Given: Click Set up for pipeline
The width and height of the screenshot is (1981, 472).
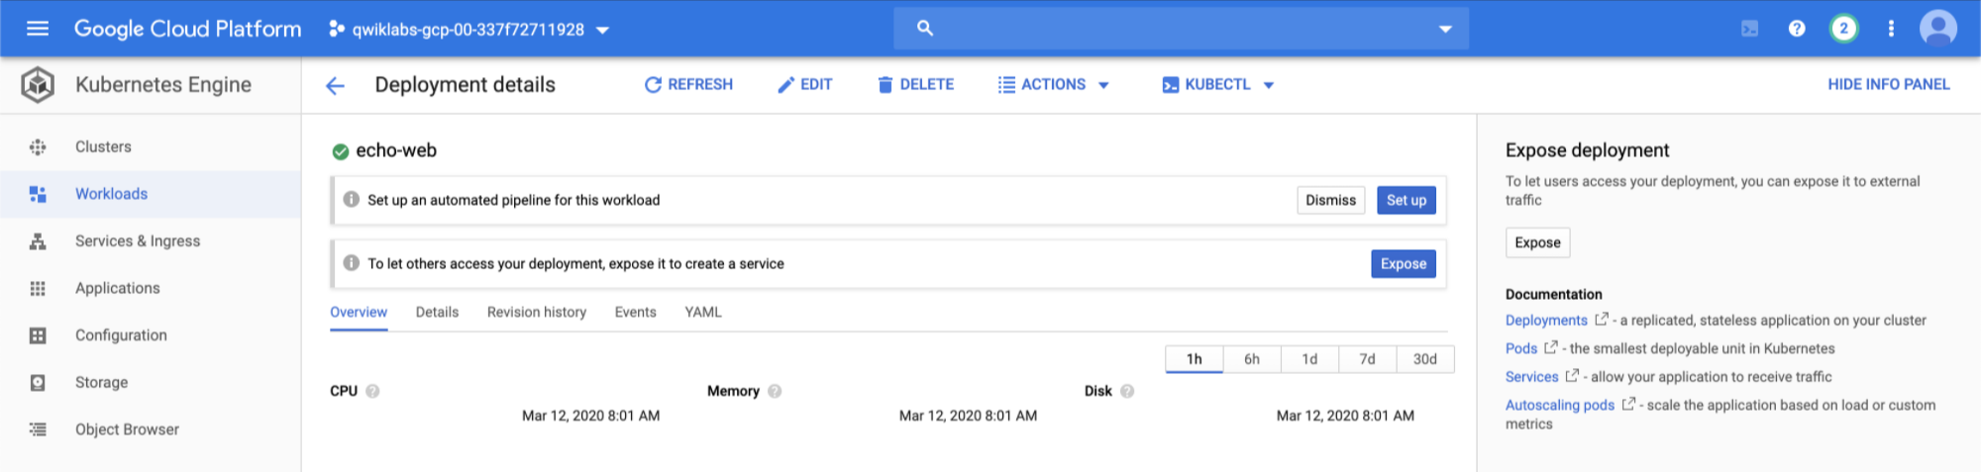Looking at the screenshot, I should (x=1406, y=200).
